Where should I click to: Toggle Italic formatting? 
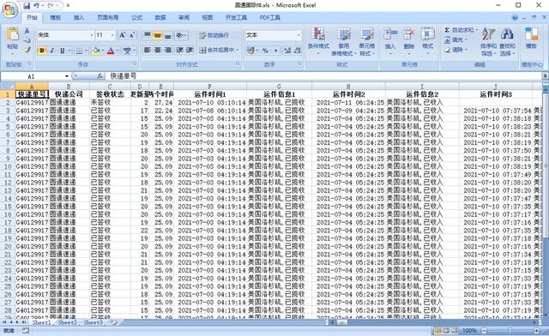click(51, 51)
